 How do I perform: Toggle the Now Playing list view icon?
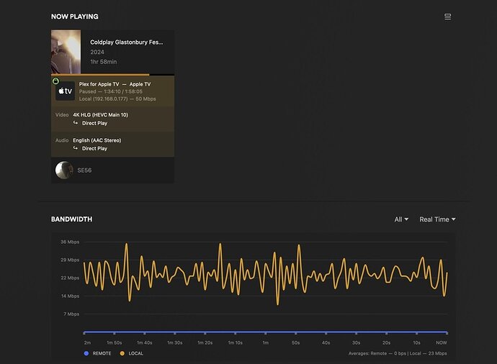click(x=447, y=17)
